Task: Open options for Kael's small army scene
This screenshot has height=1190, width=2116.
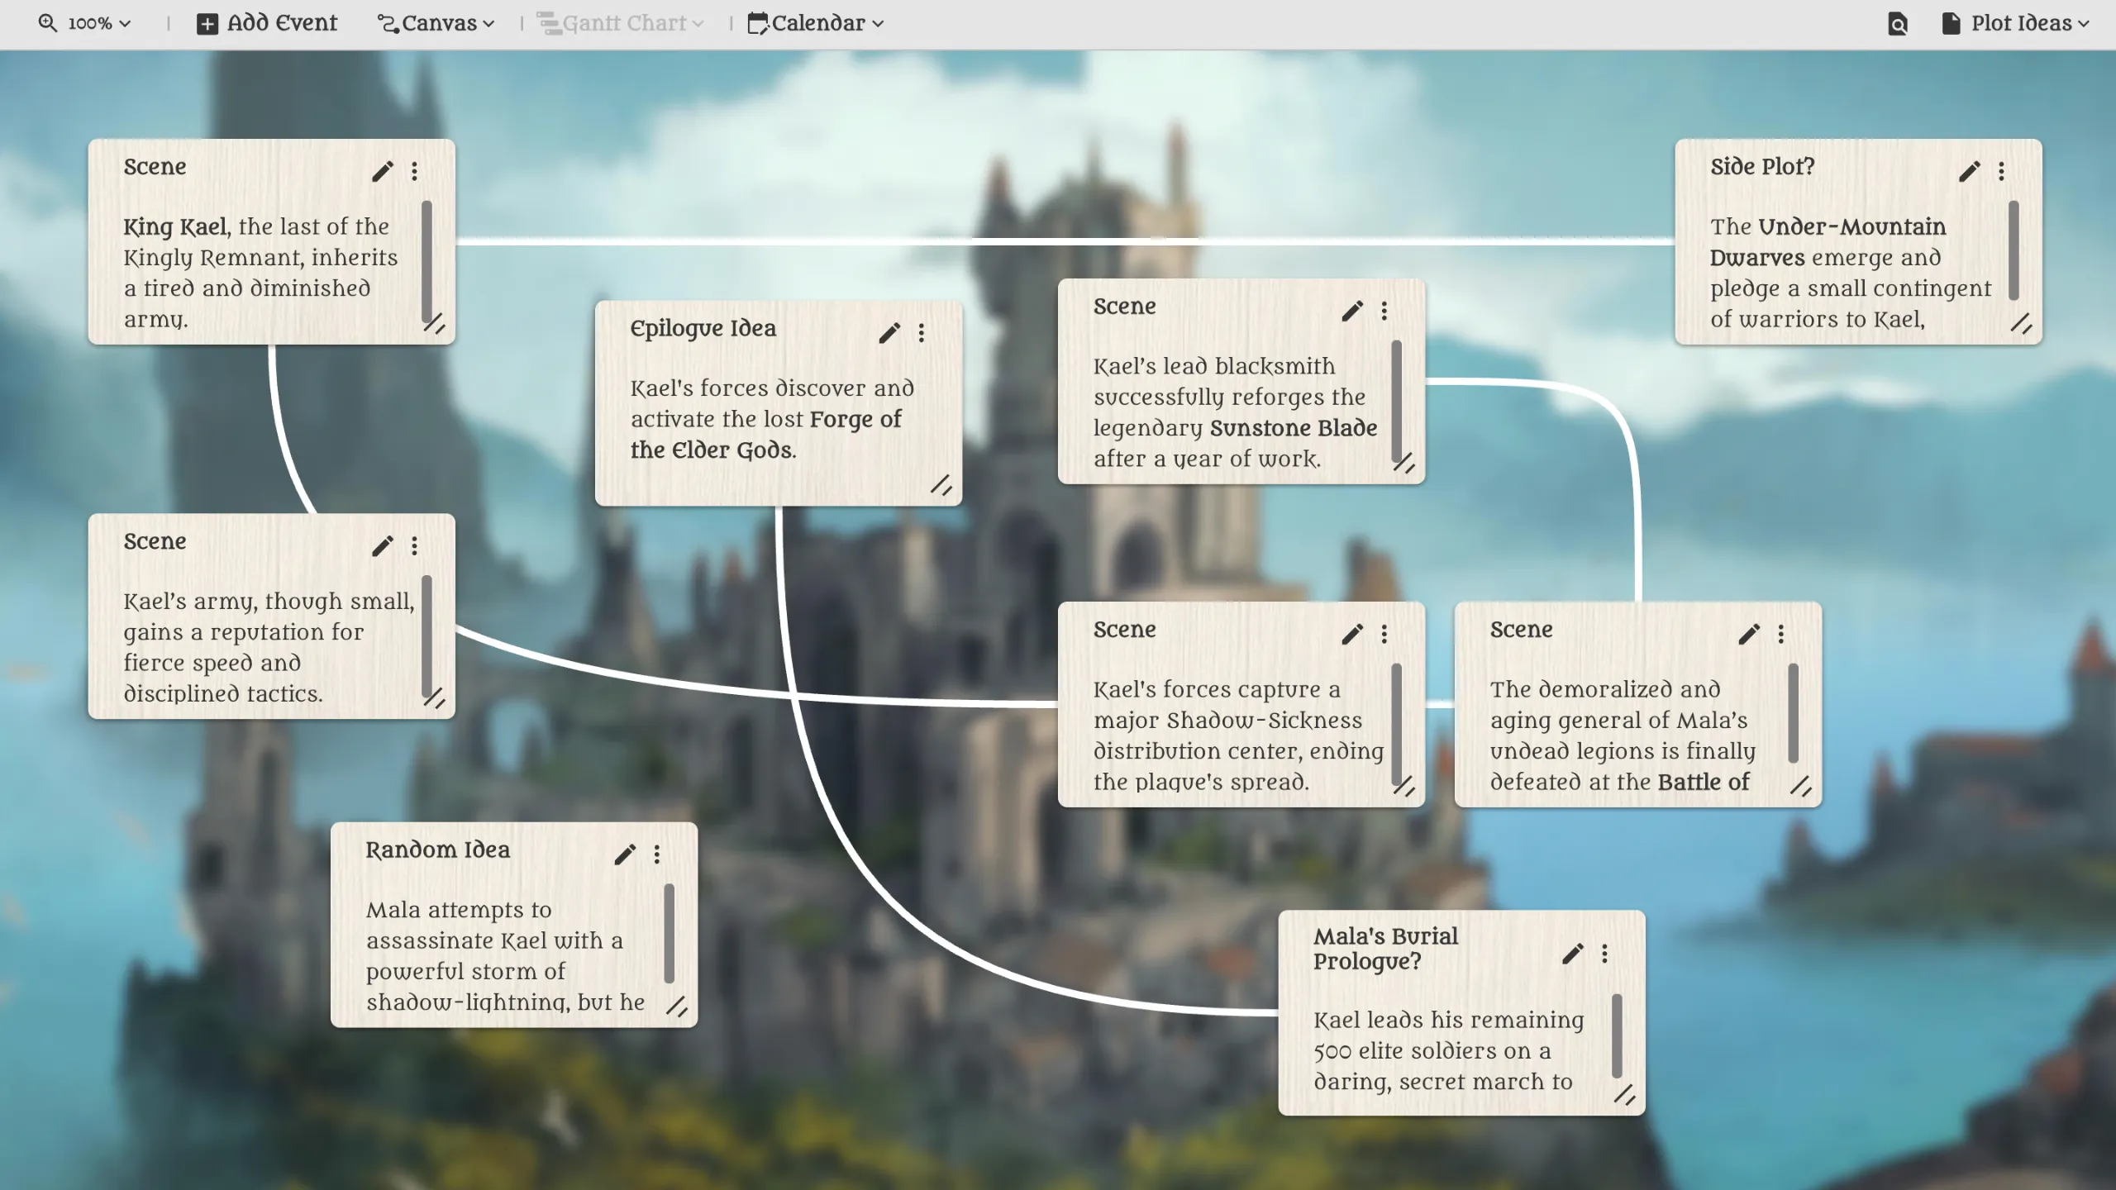Action: click(x=414, y=545)
